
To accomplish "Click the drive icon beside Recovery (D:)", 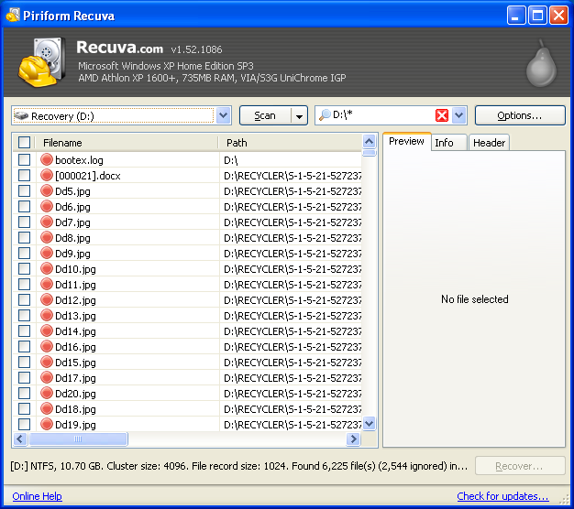I will pyautogui.click(x=21, y=115).
